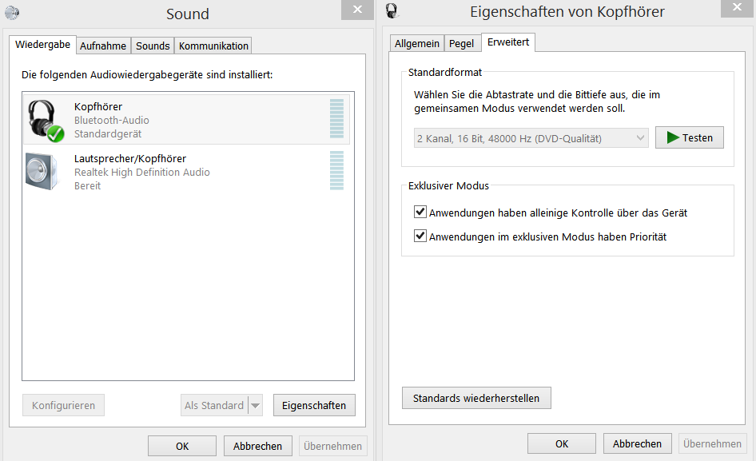Viewport: 756px width, 461px height.
Task: Click Standards wiederherstellen button
Action: click(x=476, y=398)
